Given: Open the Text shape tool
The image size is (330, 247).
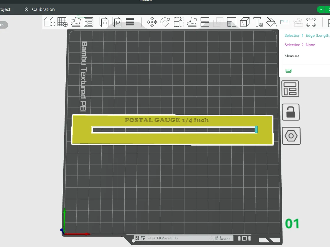Looking at the screenshot, I should click(258, 22).
